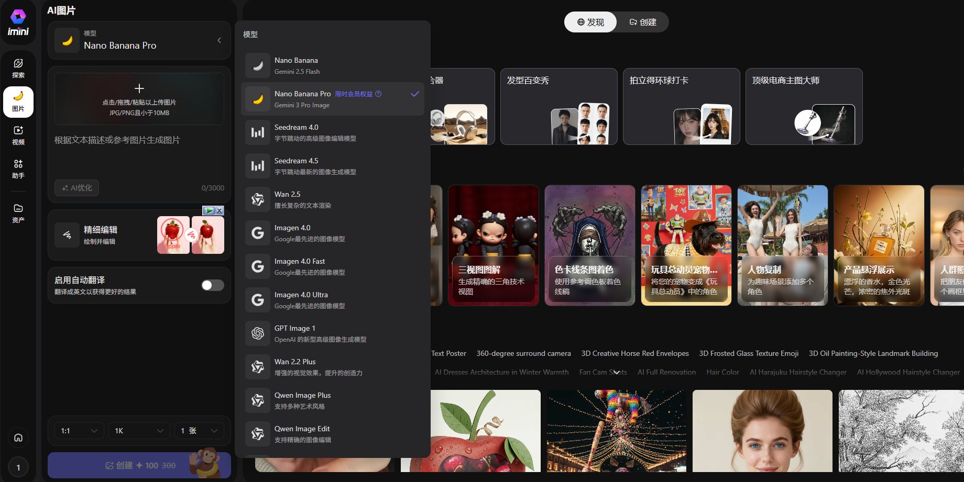Click the home icon in sidebar
The width and height of the screenshot is (964, 482).
pos(18,438)
